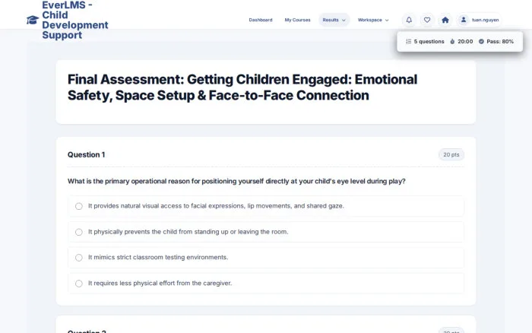Image resolution: width=532 pixels, height=333 pixels.
Task: Select answer about preventing child leaving room
Action: (266, 232)
